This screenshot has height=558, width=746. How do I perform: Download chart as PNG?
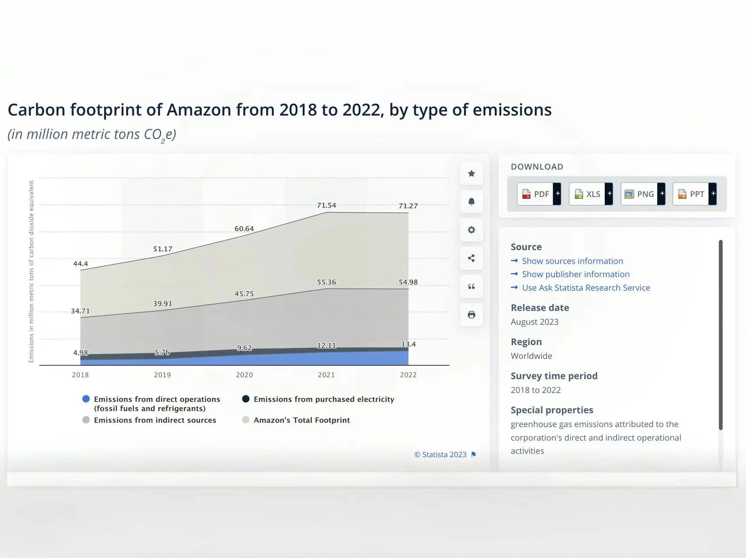639,194
